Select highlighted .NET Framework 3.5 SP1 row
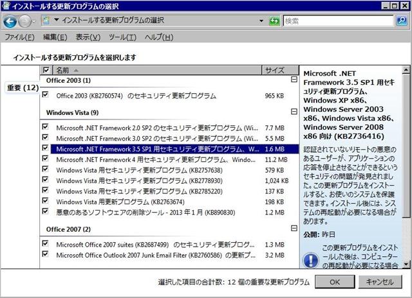This screenshot has width=412, height=298. point(174,149)
